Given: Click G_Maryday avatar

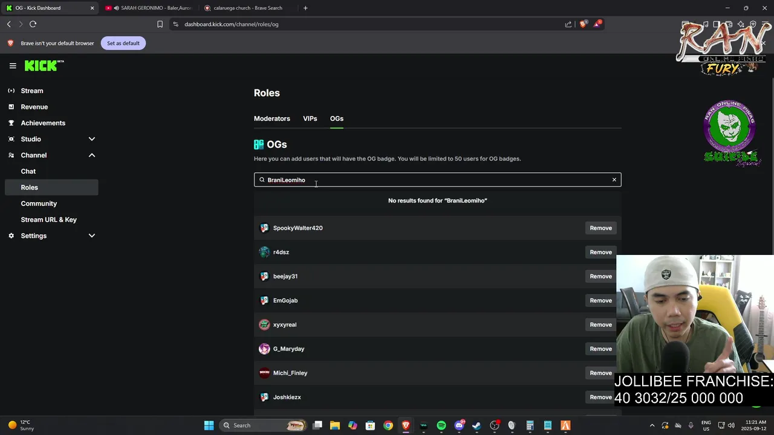Looking at the screenshot, I should (264, 349).
